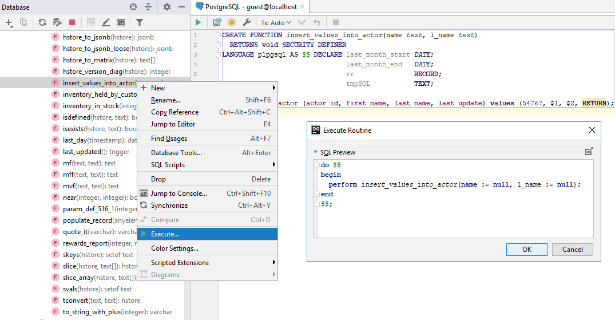The height and width of the screenshot is (320, 615).
Task: Expand the Scripted Extensions submenu arrow
Action: click(x=273, y=262)
